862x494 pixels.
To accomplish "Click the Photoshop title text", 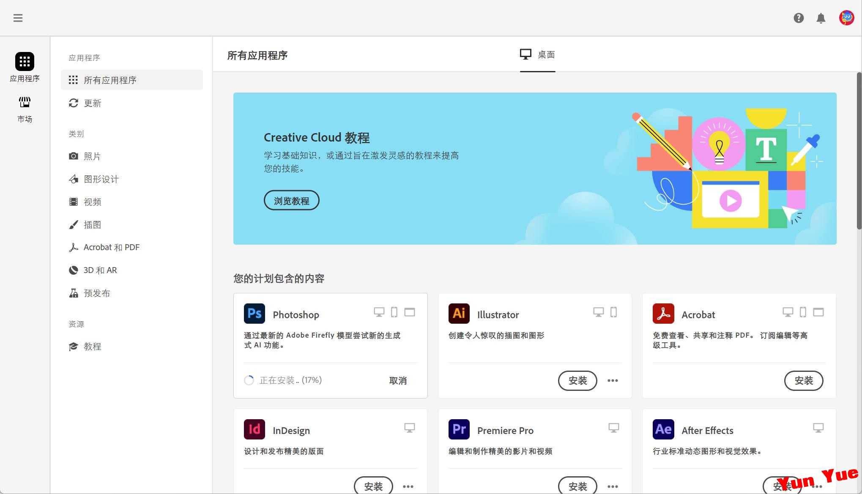I will pos(296,315).
